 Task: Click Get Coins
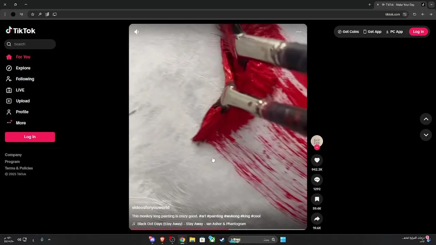click(x=348, y=32)
